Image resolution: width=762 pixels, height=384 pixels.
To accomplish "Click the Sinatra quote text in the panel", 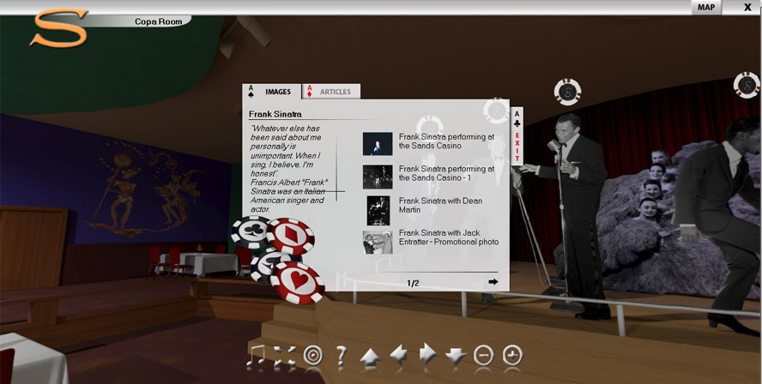I will [x=288, y=169].
